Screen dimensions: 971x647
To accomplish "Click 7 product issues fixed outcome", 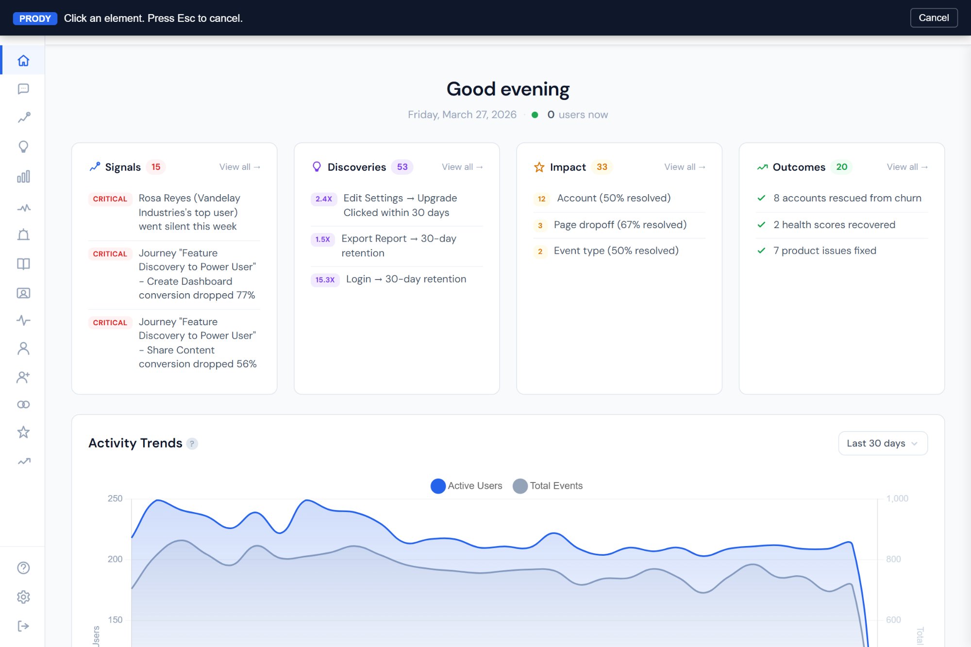I will pyautogui.click(x=842, y=251).
